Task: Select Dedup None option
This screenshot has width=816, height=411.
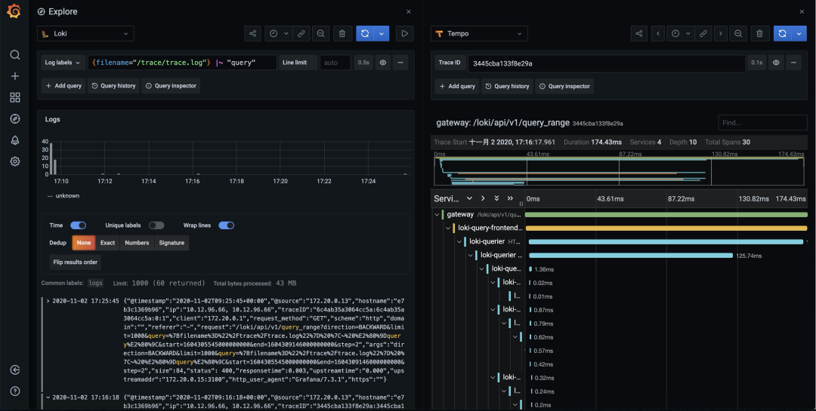Action: coord(83,243)
